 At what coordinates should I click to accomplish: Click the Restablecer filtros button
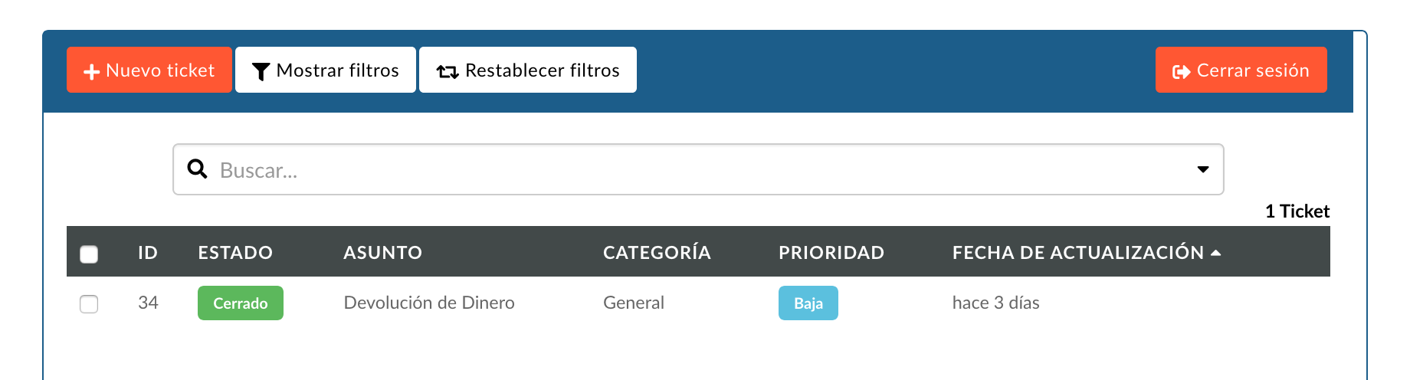coord(528,70)
